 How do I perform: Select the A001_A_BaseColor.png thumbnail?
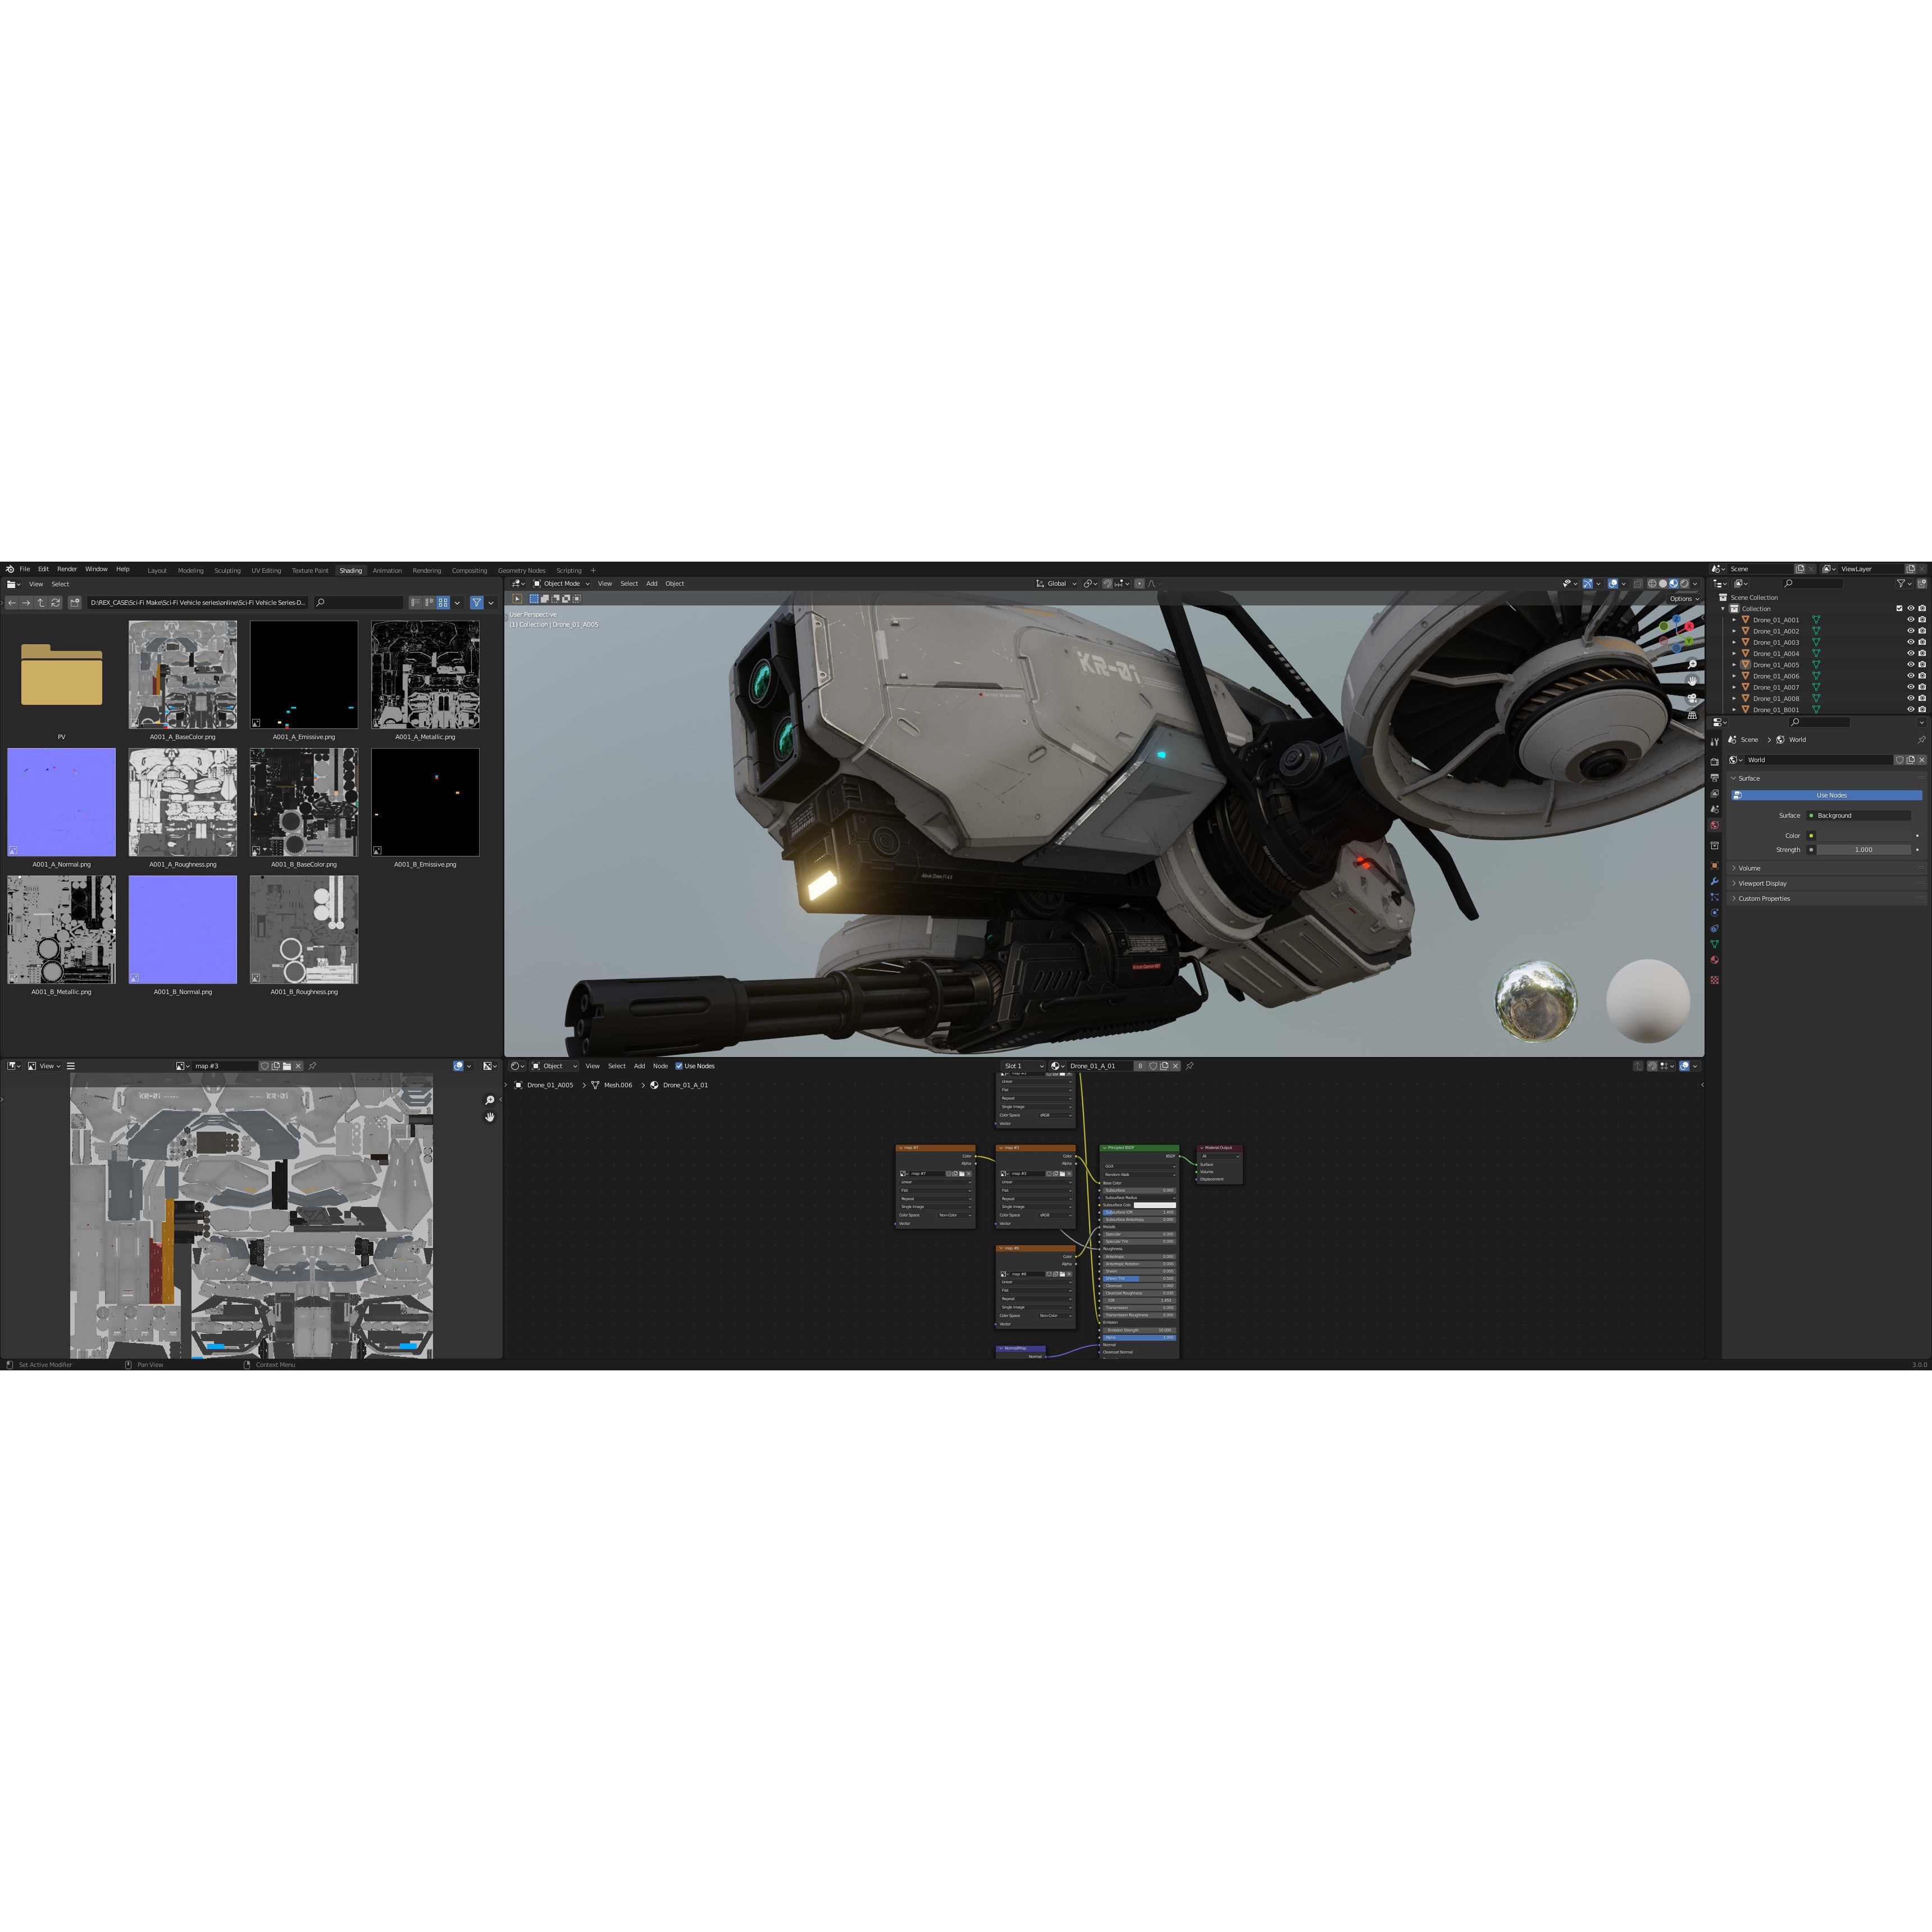pos(183,674)
